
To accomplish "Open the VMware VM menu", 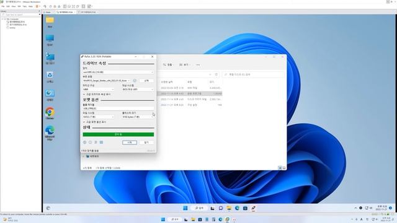I will coord(19,6).
